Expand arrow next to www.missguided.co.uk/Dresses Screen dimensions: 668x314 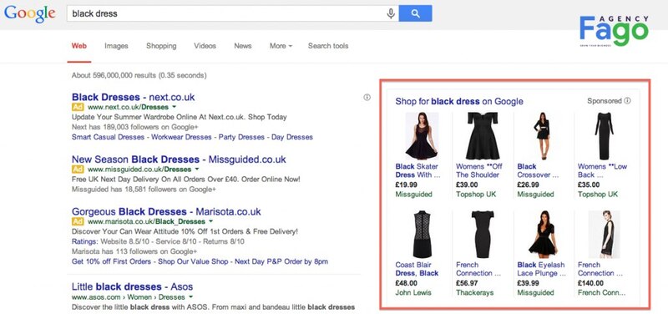tap(196, 170)
